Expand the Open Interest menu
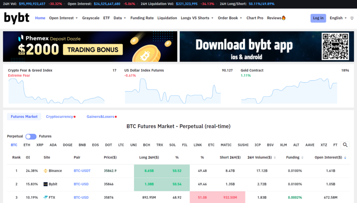Viewport: 357px width, 203px height. tap(63, 18)
